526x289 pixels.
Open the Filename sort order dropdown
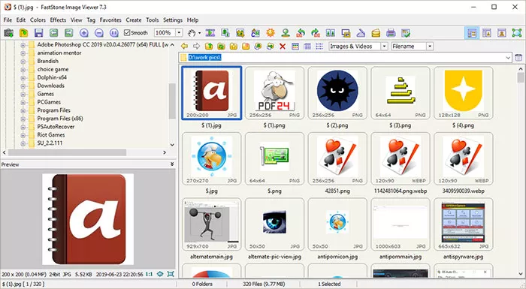pos(430,47)
